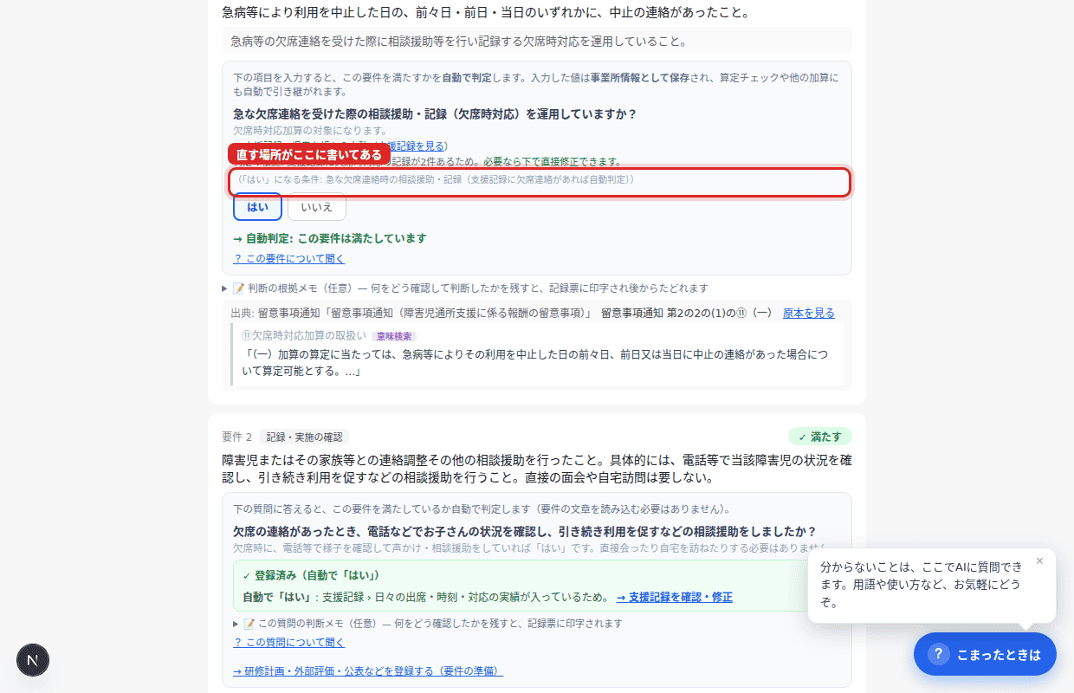Click the ⑪欠席時対応加算の取扱い citation heading
Image resolution: width=1074 pixels, height=693 pixels.
coord(303,336)
